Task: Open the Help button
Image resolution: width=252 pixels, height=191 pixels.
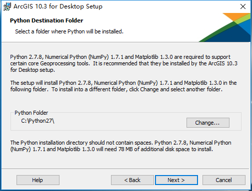Action: (38, 180)
